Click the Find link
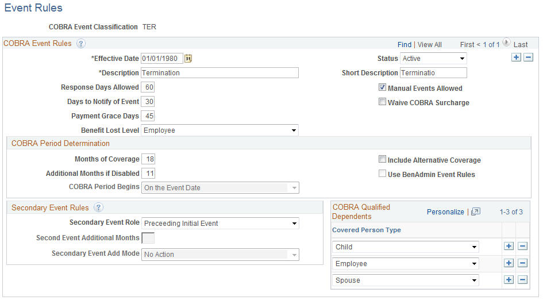Viewport: 543px width, 300px height. point(405,45)
